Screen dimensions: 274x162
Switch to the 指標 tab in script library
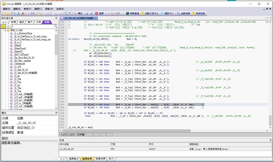click(x=13, y=22)
